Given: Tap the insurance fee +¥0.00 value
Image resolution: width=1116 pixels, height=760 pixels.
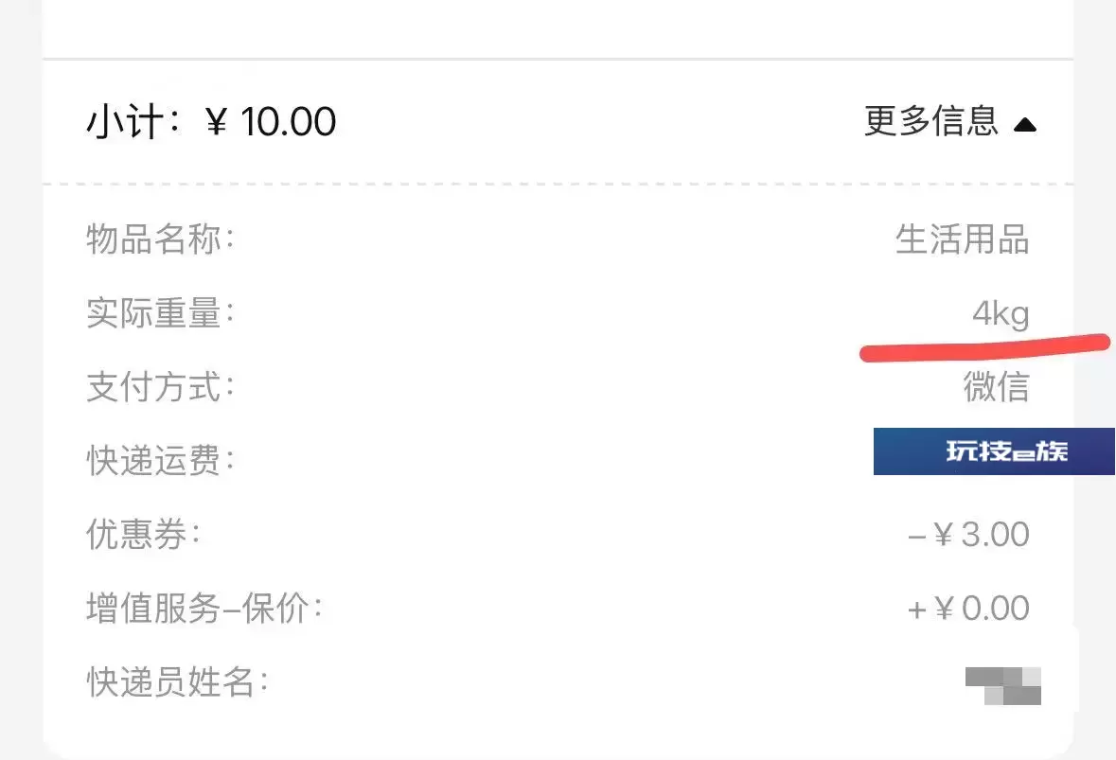Looking at the screenshot, I should coord(968,609).
